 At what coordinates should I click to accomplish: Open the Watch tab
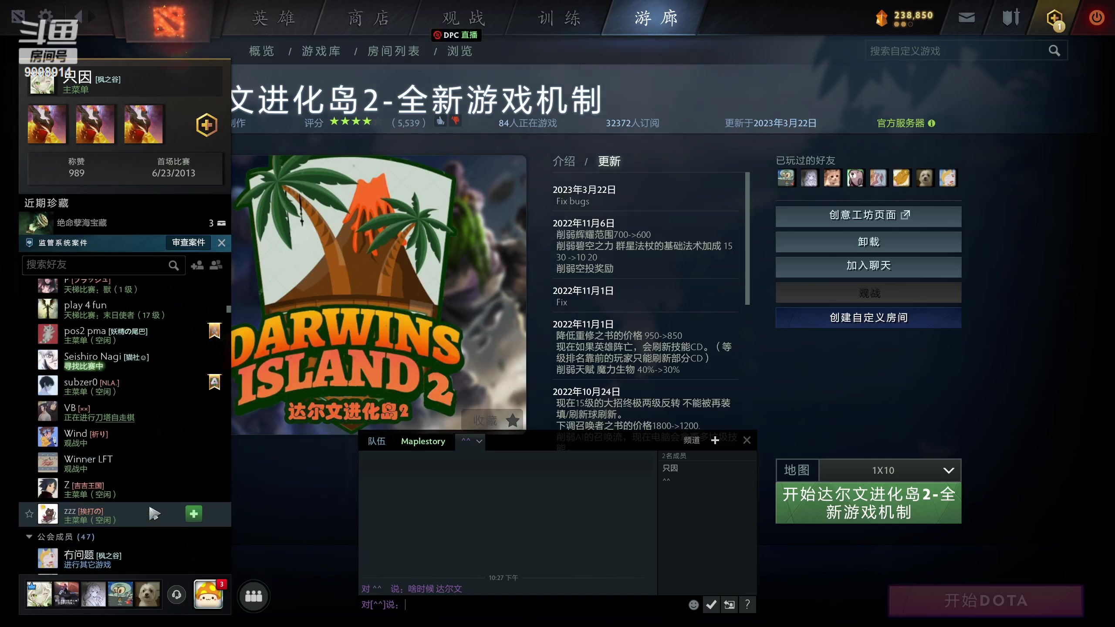[x=463, y=18]
